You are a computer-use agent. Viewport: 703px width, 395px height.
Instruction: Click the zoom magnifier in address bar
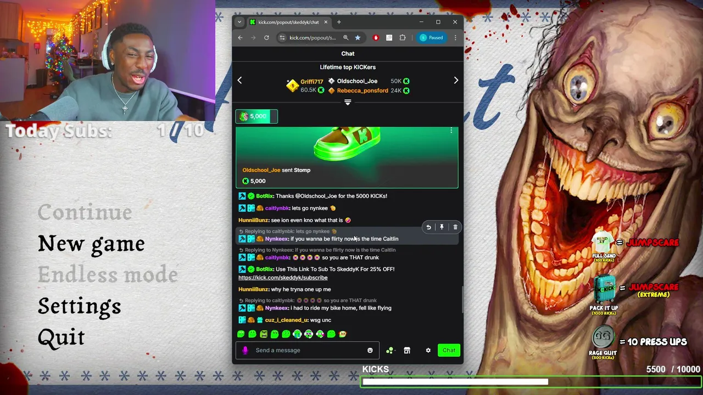point(345,38)
